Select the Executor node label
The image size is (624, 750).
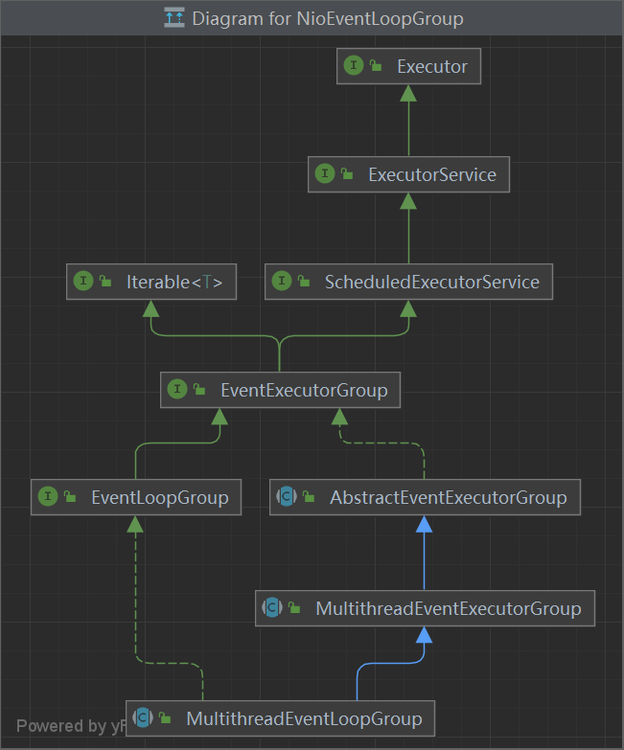tap(432, 66)
